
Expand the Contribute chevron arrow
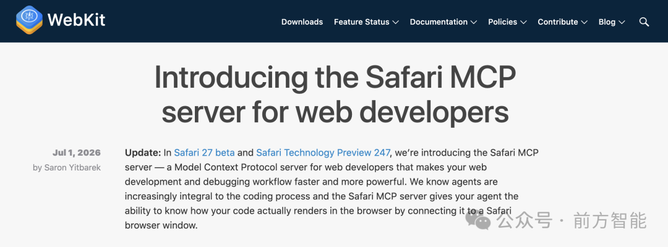[584, 22]
